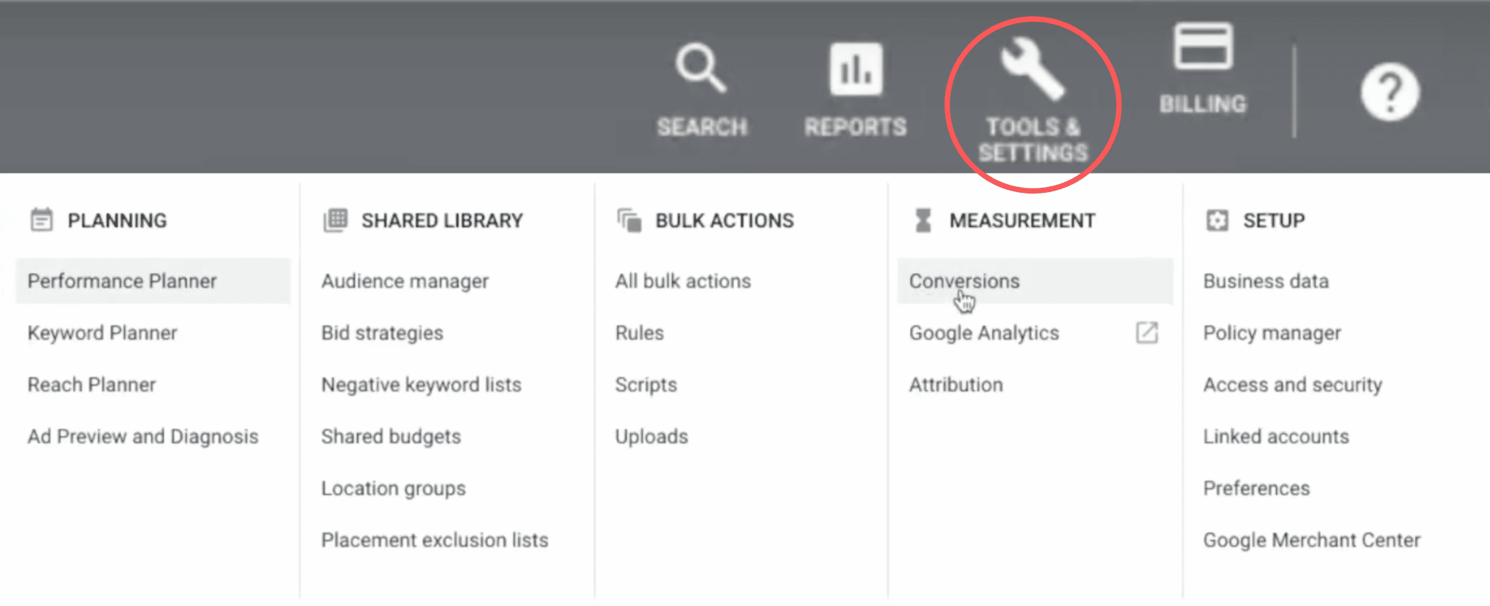Open Placement exclusion lists
This screenshot has width=1490, height=606.
tap(435, 540)
